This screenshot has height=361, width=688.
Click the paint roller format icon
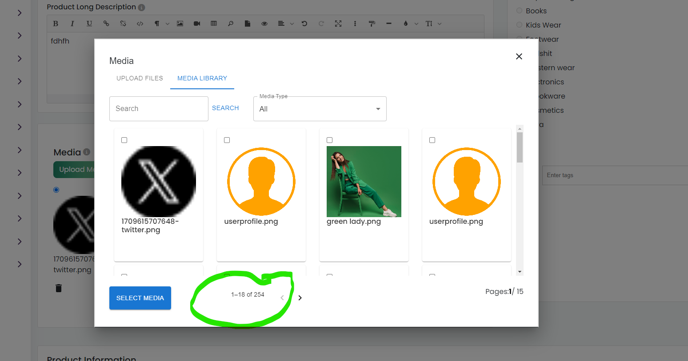(372, 24)
